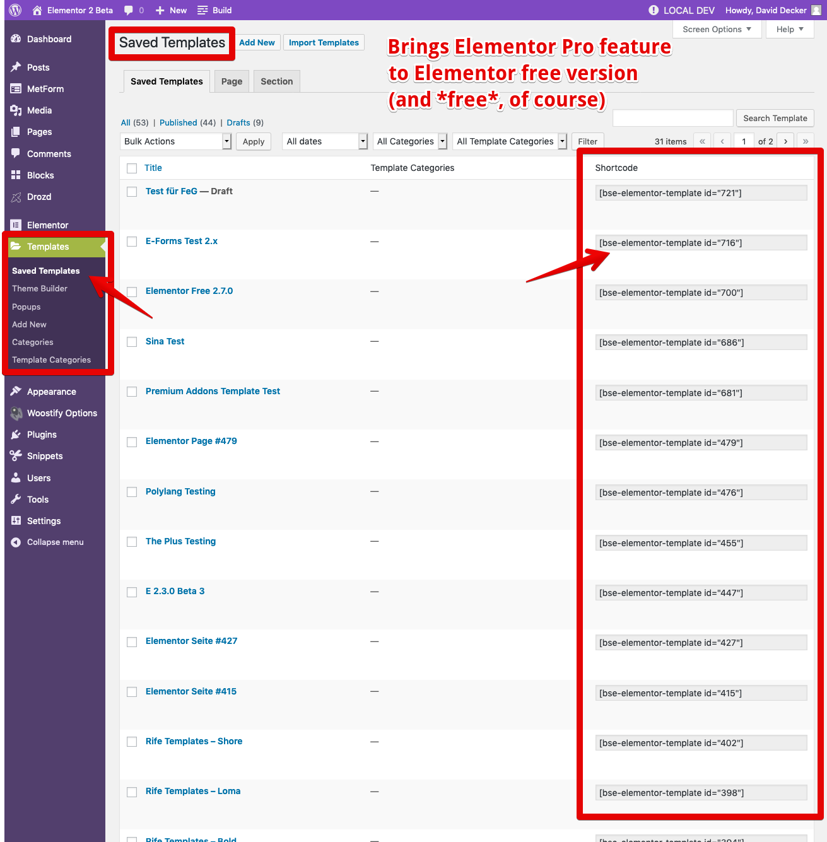This screenshot has width=827, height=842.
Task: Open the All dates dropdown
Action: 325,141
